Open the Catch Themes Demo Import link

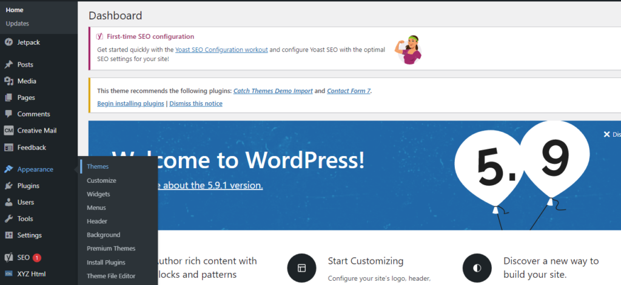pos(273,91)
